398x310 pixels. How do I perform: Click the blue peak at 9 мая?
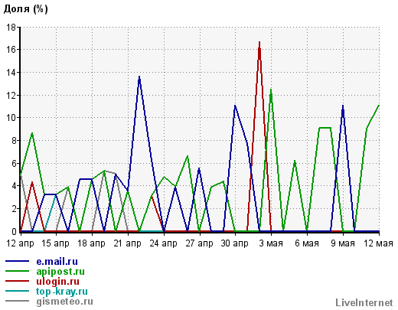coord(343,106)
